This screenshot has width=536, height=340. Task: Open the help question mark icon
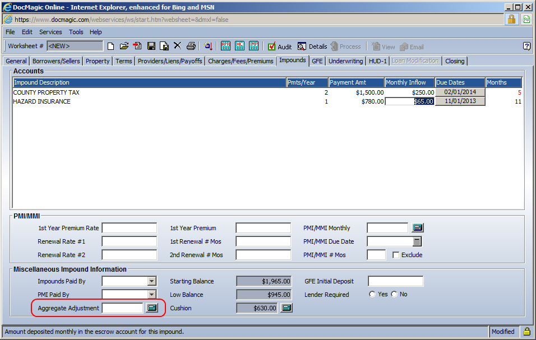[527, 46]
